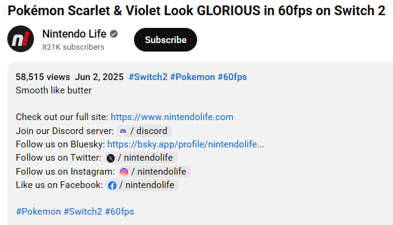Open the Discord icon link
393x225 pixels.
[123, 131]
